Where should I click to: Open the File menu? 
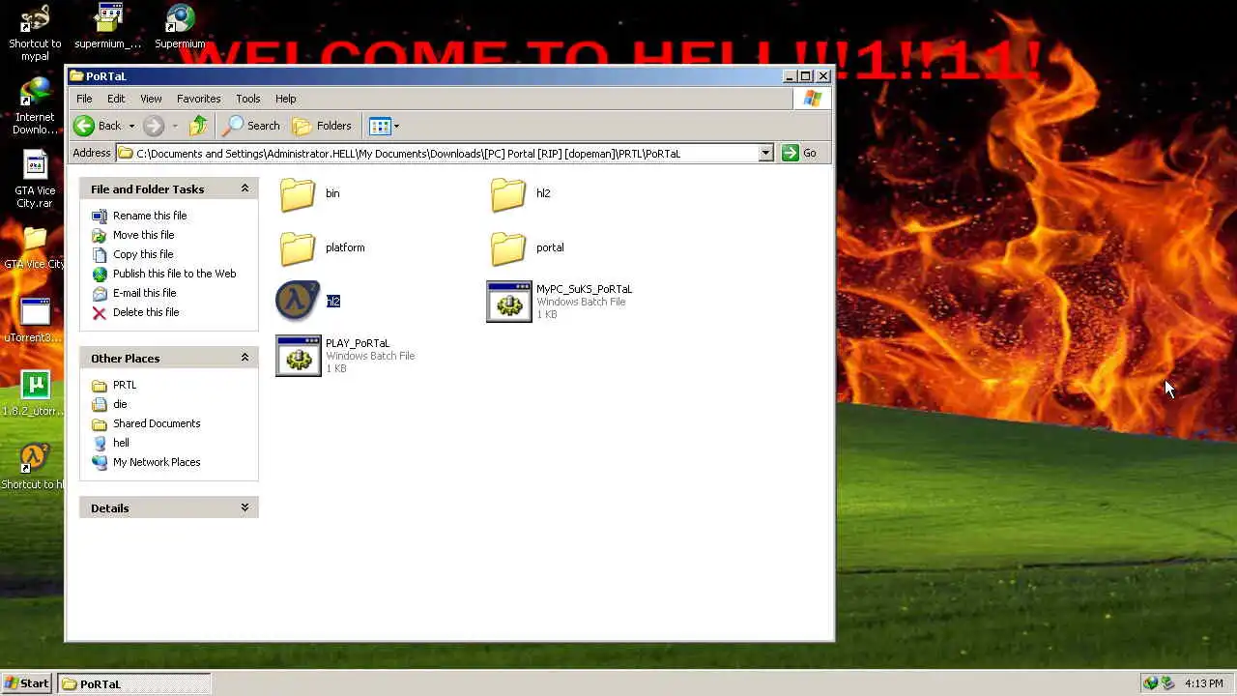84,99
